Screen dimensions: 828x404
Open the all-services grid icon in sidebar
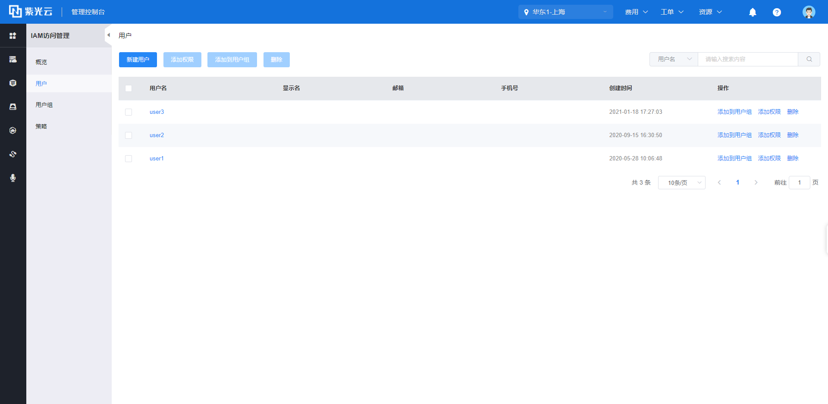[x=13, y=36]
